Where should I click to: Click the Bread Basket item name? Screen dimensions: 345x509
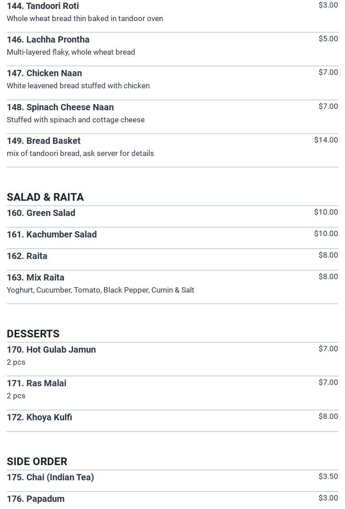click(x=43, y=141)
